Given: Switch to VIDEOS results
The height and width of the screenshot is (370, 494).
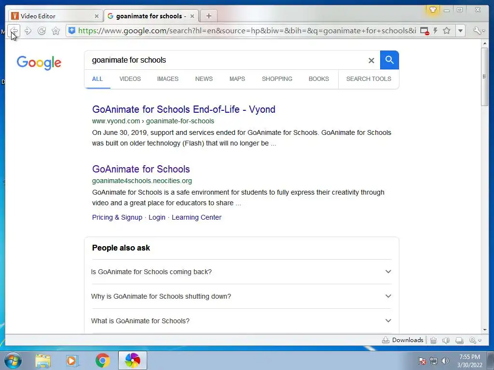Looking at the screenshot, I should click(130, 79).
